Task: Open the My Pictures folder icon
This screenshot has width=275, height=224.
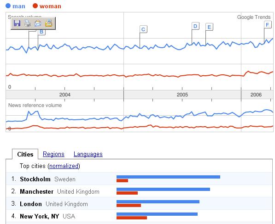Action: point(48,23)
